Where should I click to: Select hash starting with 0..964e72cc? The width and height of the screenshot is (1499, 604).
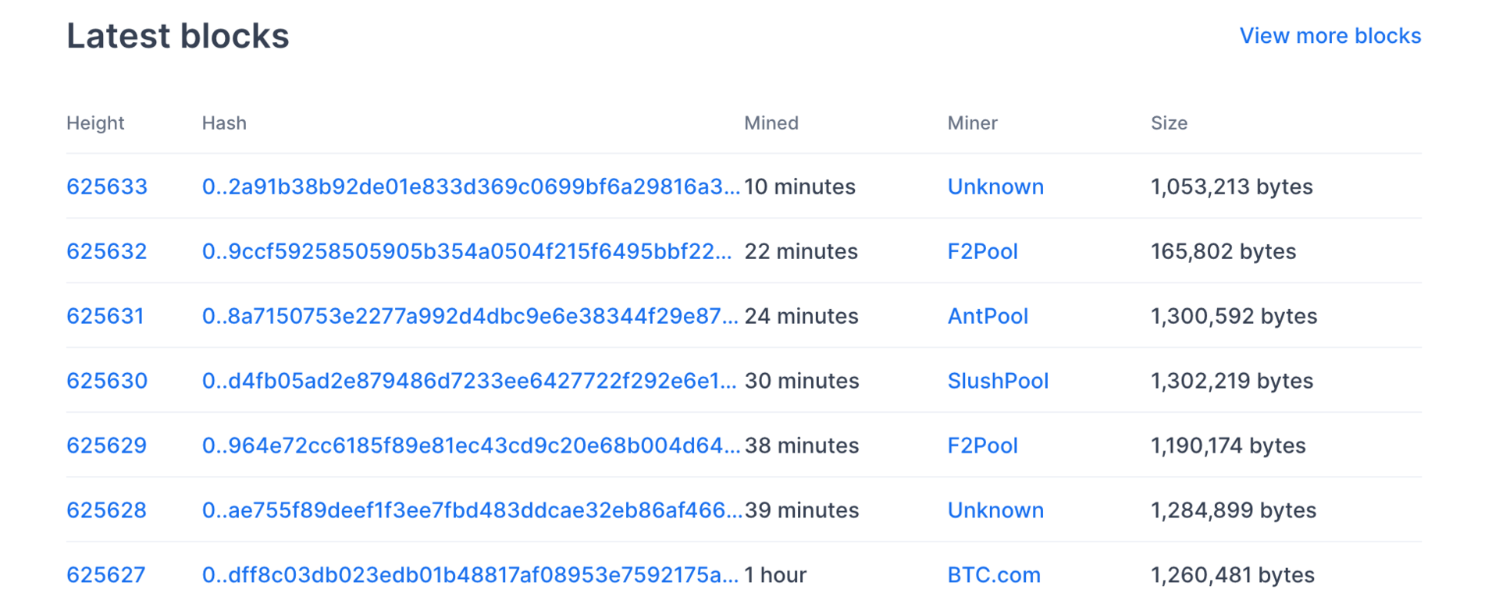[470, 446]
